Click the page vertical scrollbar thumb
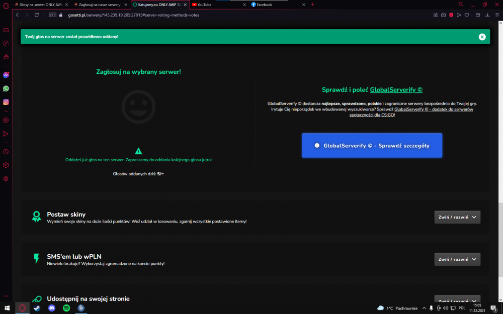Image resolution: width=503 pixels, height=314 pixels. 500,240
